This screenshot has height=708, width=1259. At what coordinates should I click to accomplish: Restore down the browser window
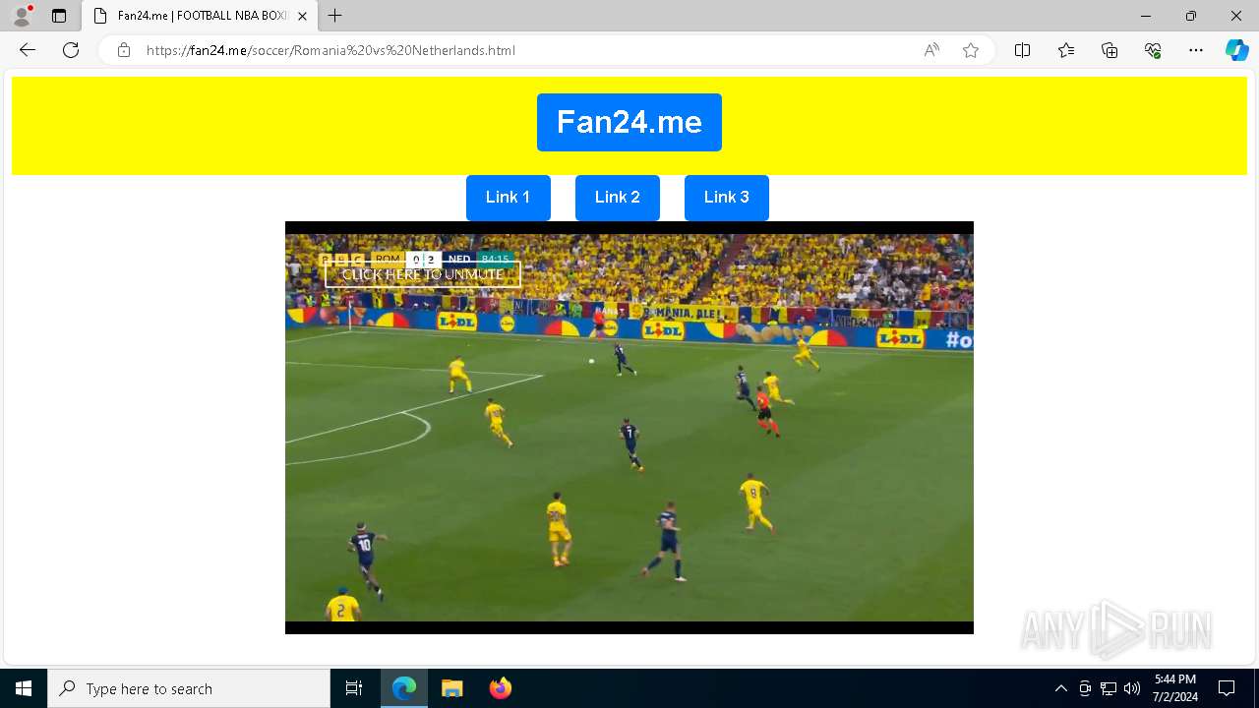[1191, 16]
